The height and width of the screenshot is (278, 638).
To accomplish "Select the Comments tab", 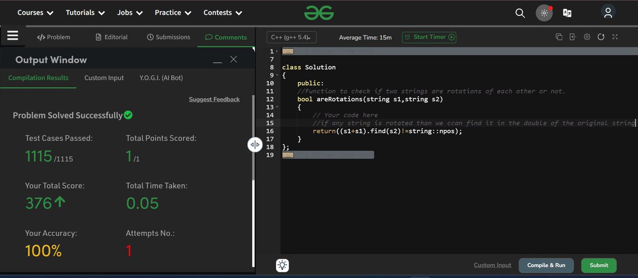I will coord(226,37).
